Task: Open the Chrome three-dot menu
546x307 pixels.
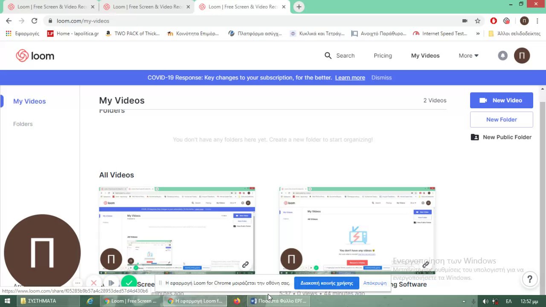Action: 538,20
